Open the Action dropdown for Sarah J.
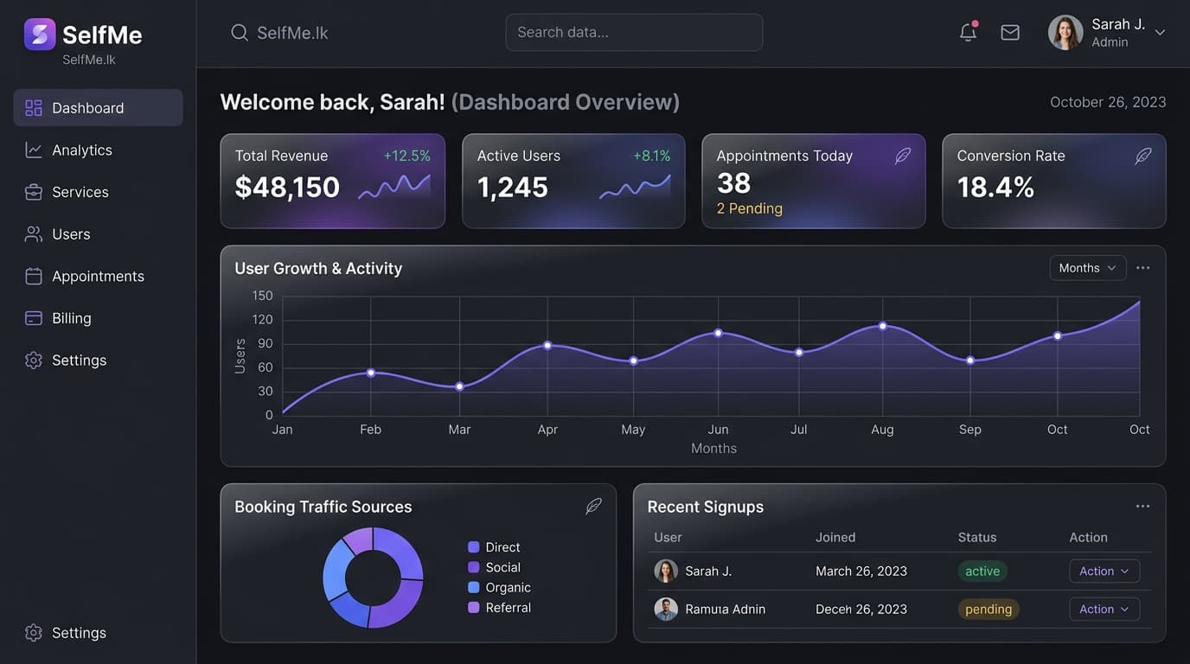 (1104, 571)
